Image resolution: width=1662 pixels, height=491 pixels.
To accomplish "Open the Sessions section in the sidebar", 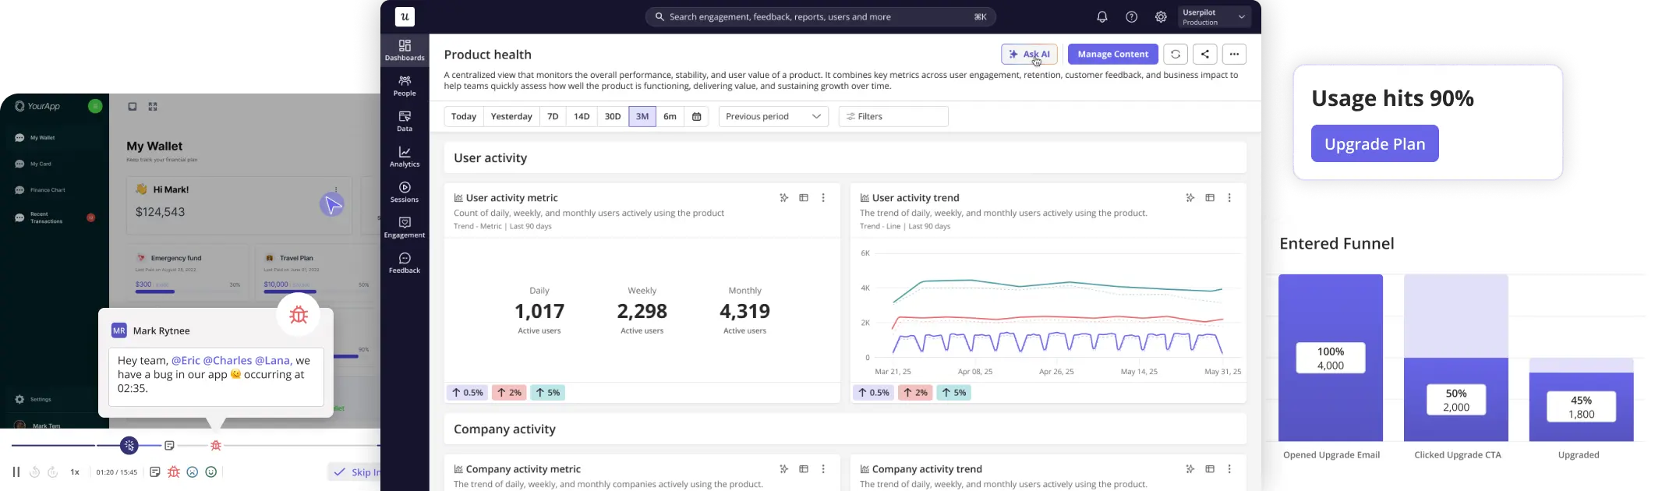I will tap(405, 192).
